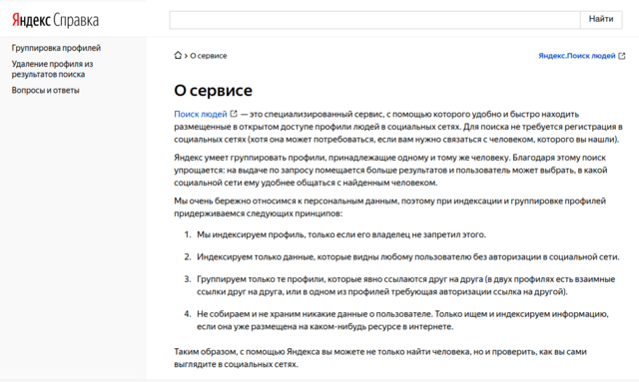Click closing paragraph 'Таким образом, с помощью Яндекса'

tap(380, 358)
